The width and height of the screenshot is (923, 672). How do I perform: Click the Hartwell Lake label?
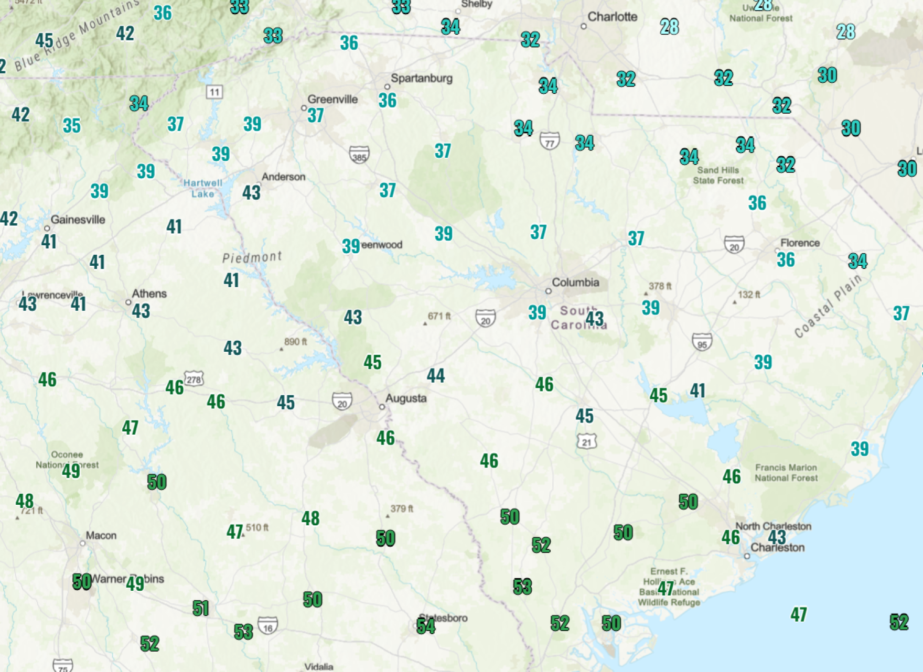click(202, 188)
